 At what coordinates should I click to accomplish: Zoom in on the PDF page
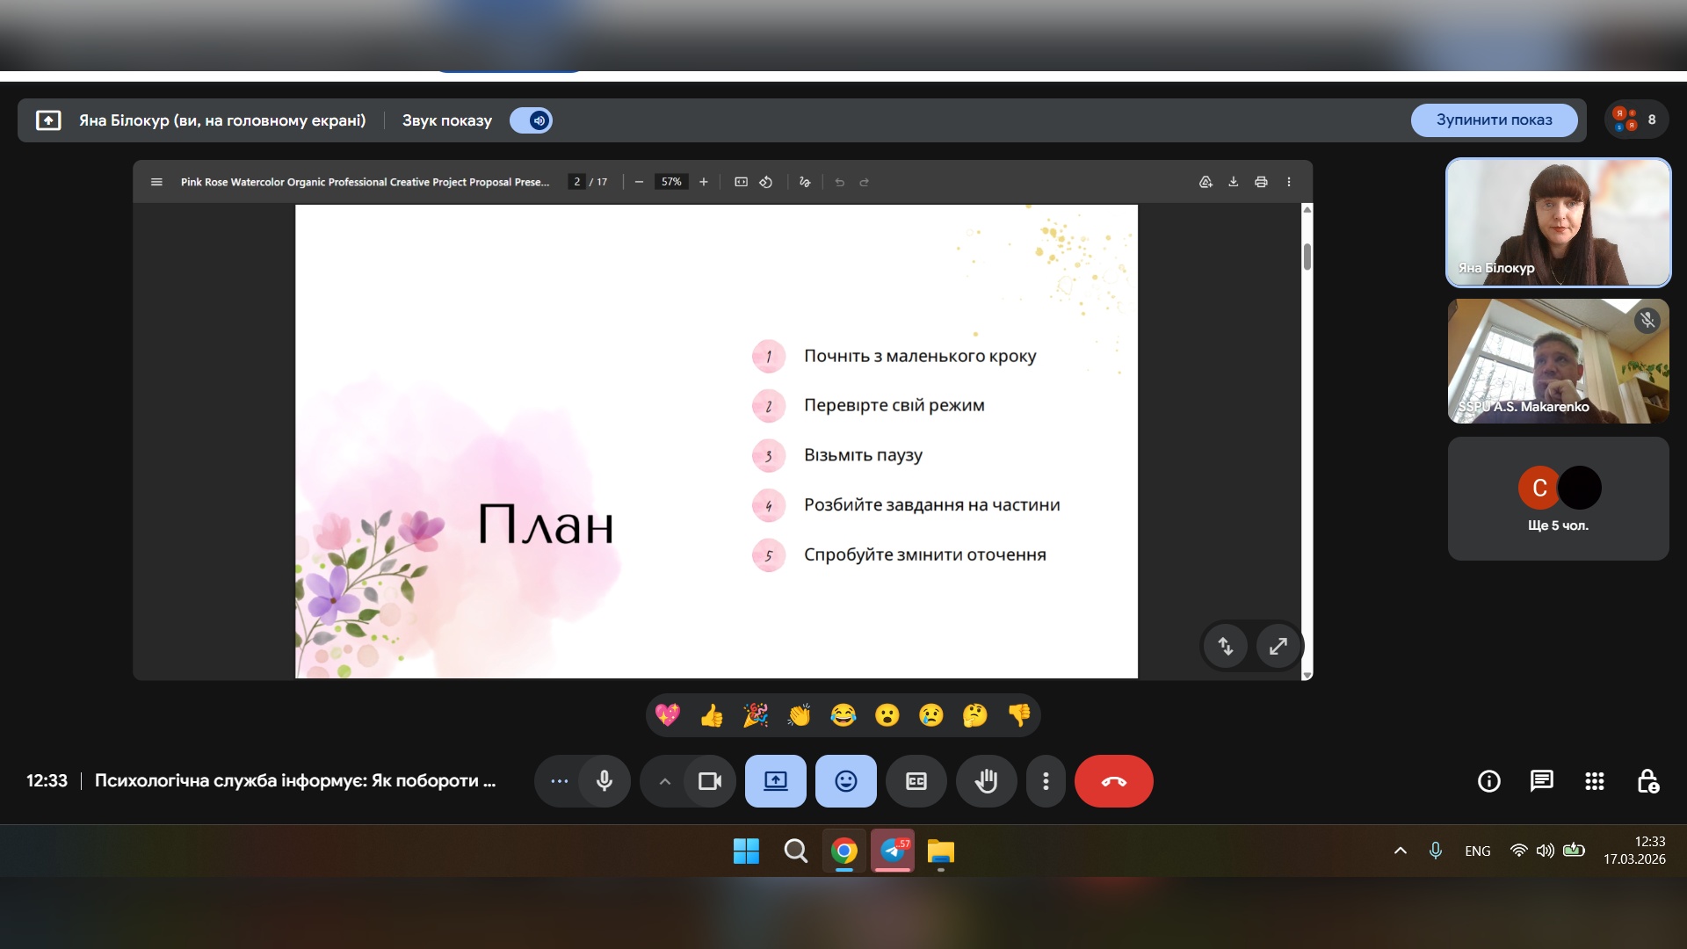(x=703, y=182)
